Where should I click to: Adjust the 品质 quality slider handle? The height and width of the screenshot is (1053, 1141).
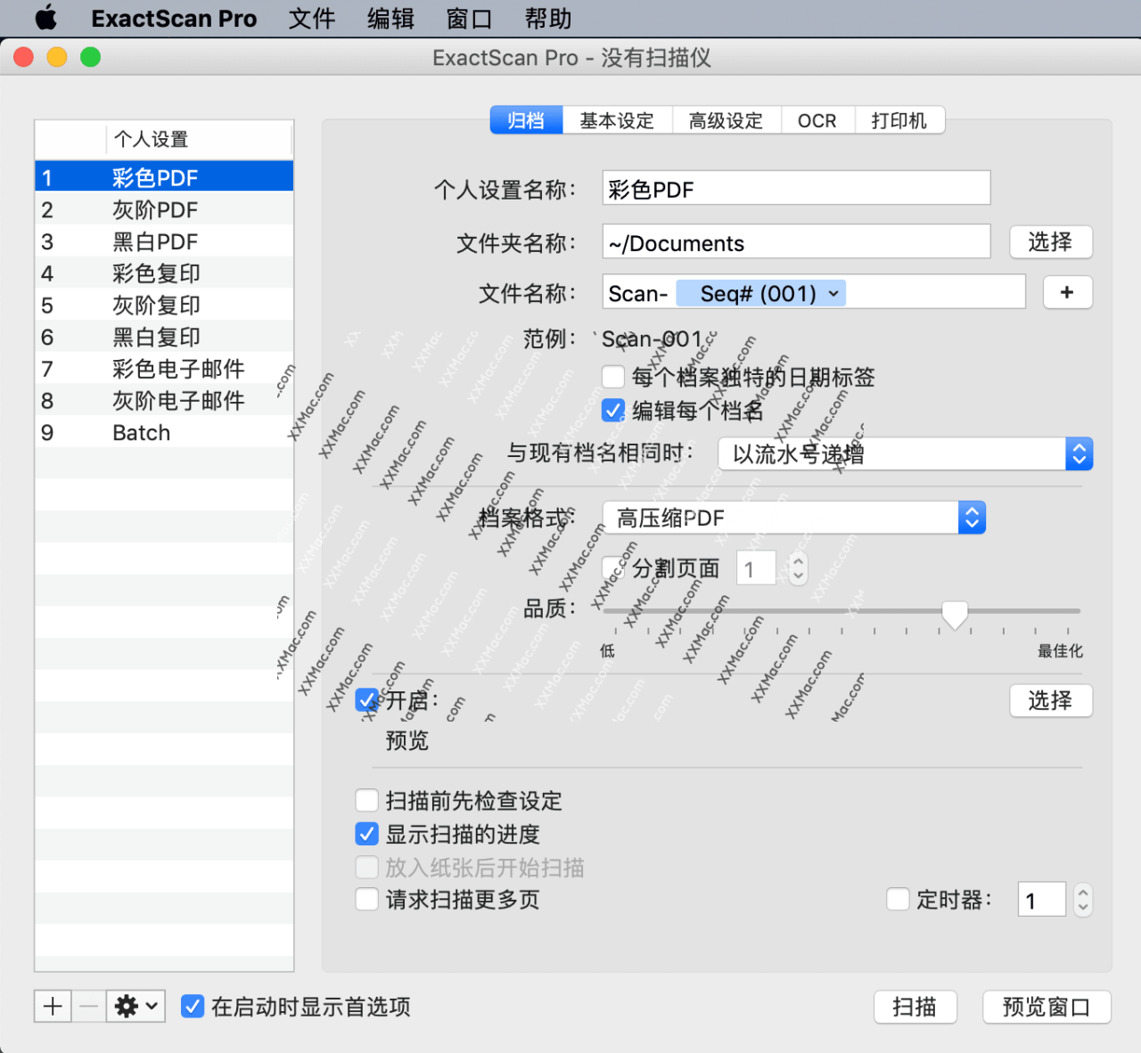(955, 615)
